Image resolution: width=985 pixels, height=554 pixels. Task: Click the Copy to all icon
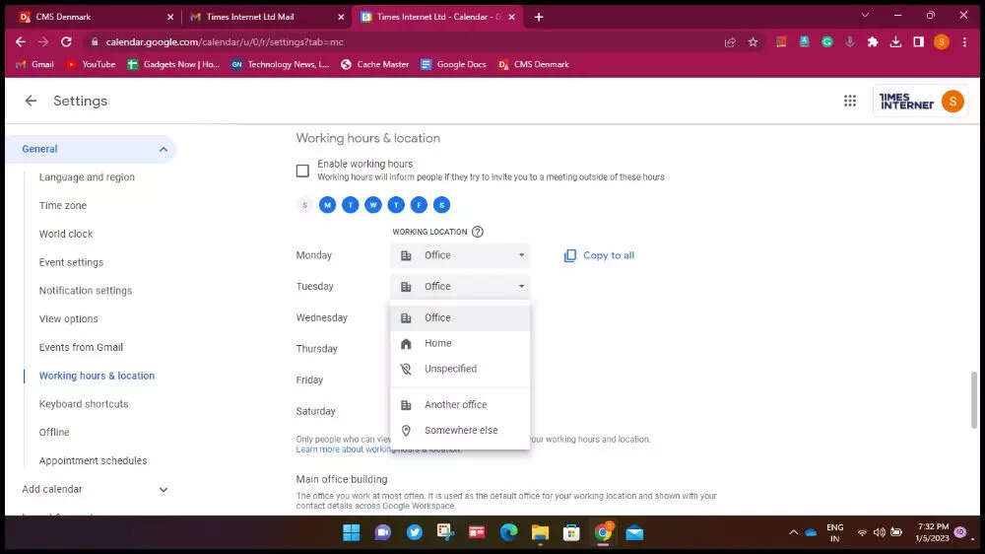click(570, 255)
